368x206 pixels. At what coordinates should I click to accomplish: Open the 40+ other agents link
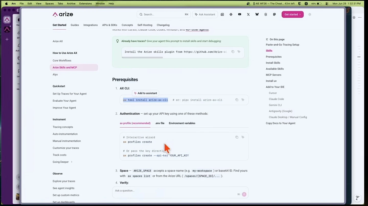pyautogui.click(x=197, y=30)
